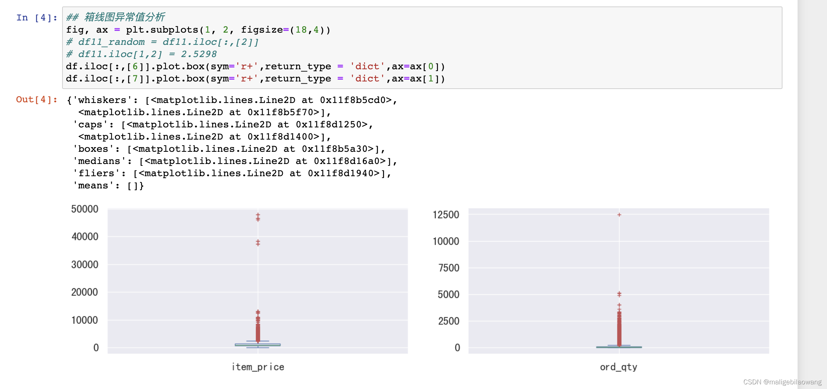Click the Line2D address 0x11f8d1940 text
This screenshot has height=389, width=827.
point(341,173)
